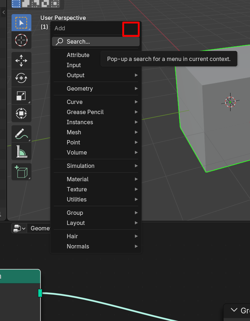Open the Mesh submenu
The height and width of the screenshot is (321, 250).
[x=96, y=132]
